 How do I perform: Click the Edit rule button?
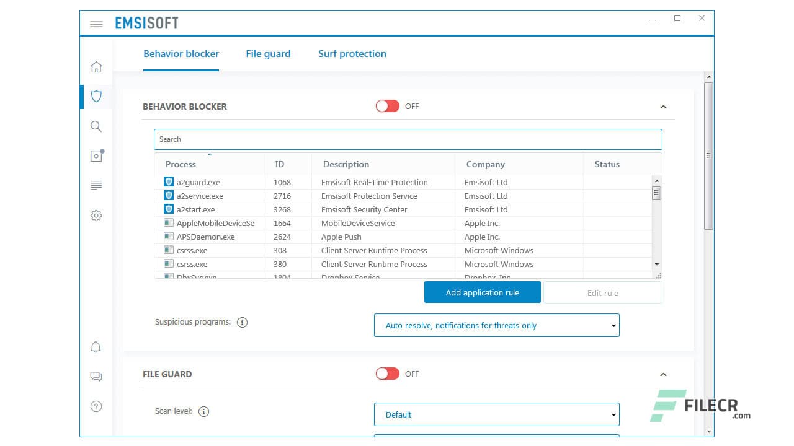pyautogui.click(x=602, y=292)
